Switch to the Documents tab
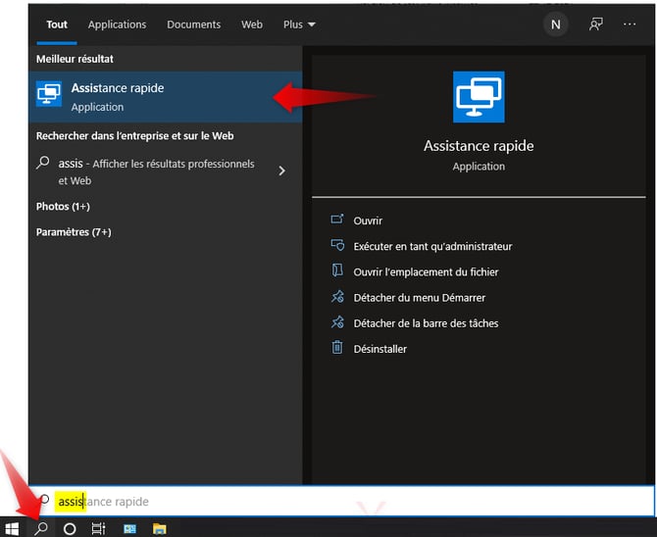This screenshot has width=657, height=537. (193, 24)
